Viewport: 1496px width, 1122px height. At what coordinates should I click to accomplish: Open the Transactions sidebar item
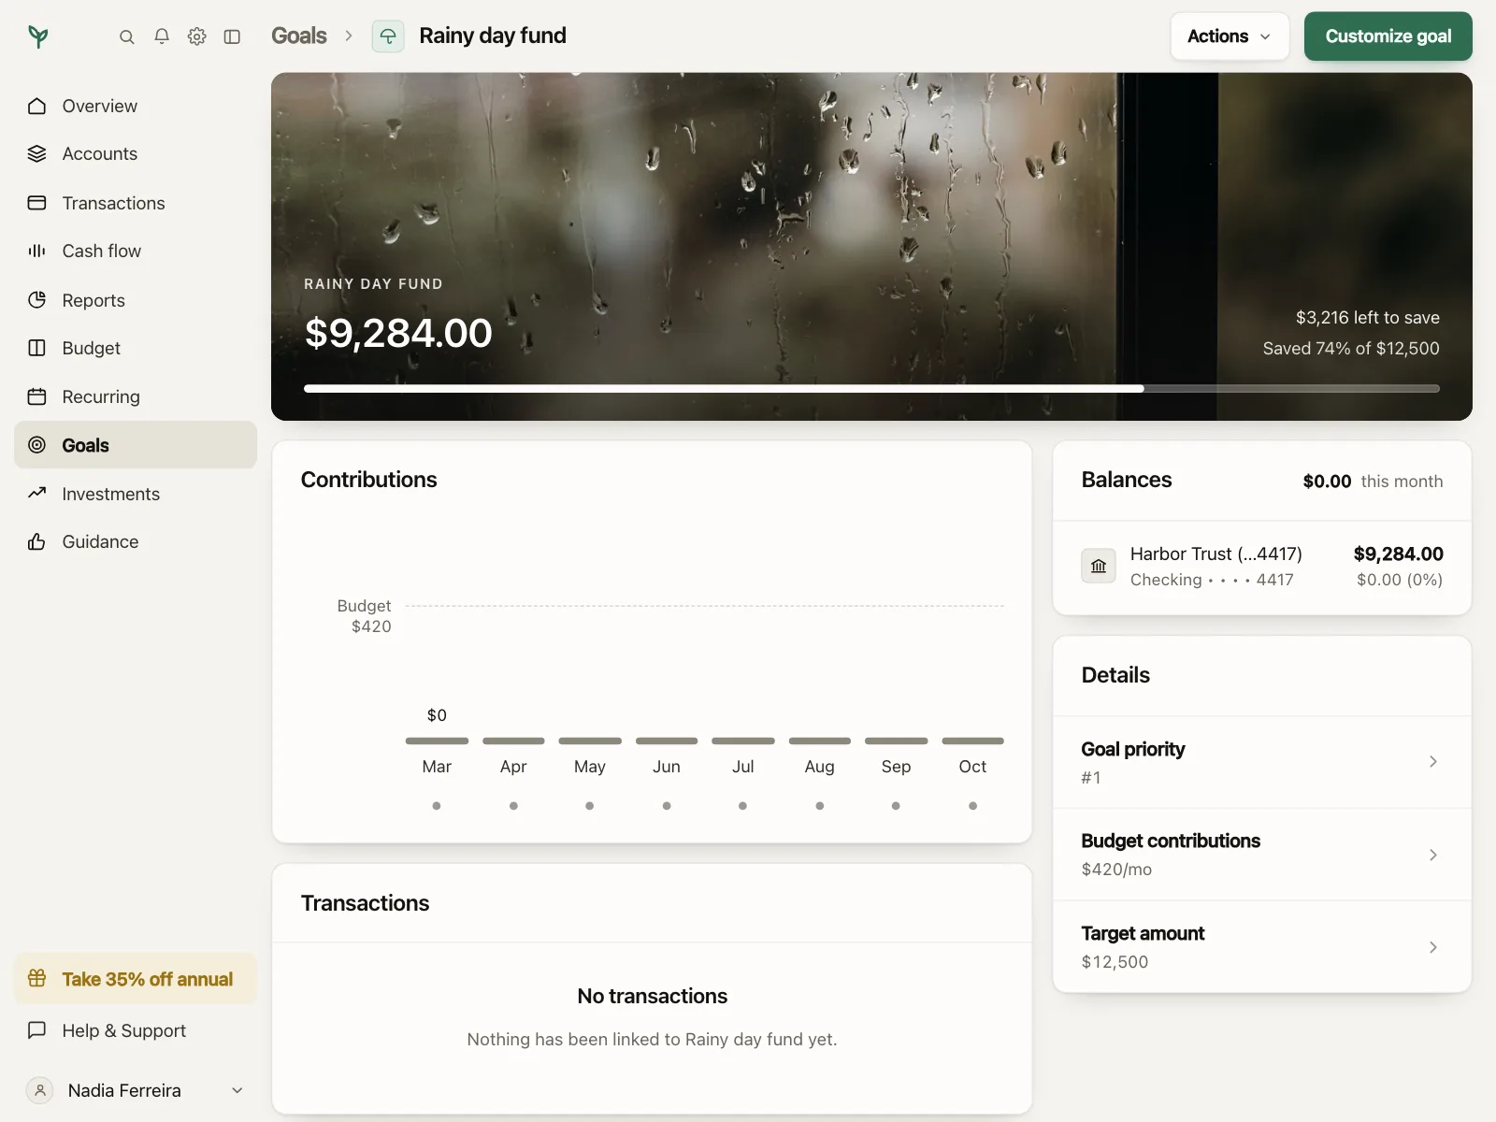click(136, 203)
